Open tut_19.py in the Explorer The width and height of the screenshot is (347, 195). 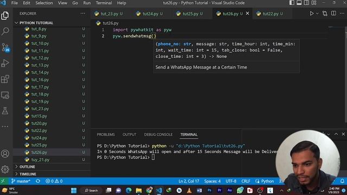pyautogui.click(x=52, y=101)
